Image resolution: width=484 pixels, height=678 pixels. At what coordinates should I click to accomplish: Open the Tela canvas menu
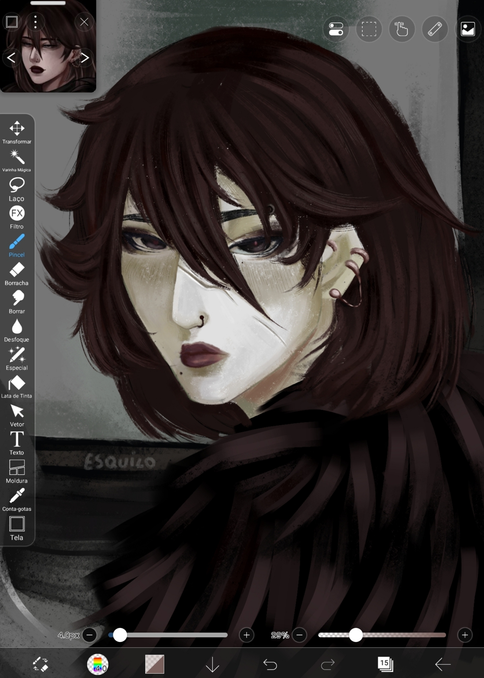click(17, 528)
